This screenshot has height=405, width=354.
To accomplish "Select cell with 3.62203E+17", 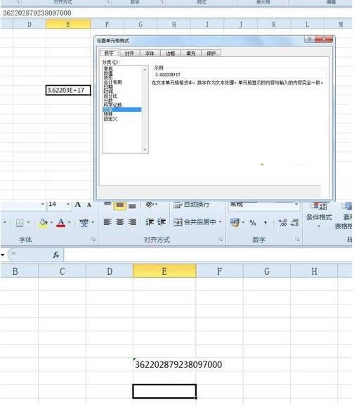I will 68,90.
